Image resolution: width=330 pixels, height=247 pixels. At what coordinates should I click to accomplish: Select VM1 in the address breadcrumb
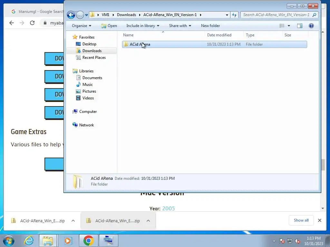(x=105, y=15)
